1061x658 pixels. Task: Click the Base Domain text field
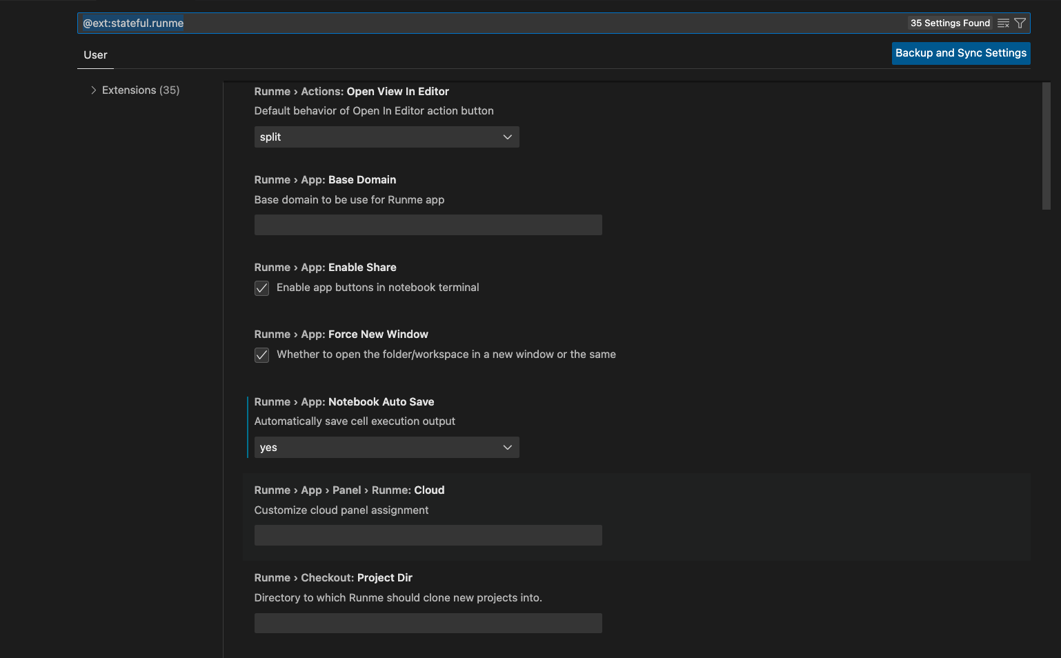428,225
